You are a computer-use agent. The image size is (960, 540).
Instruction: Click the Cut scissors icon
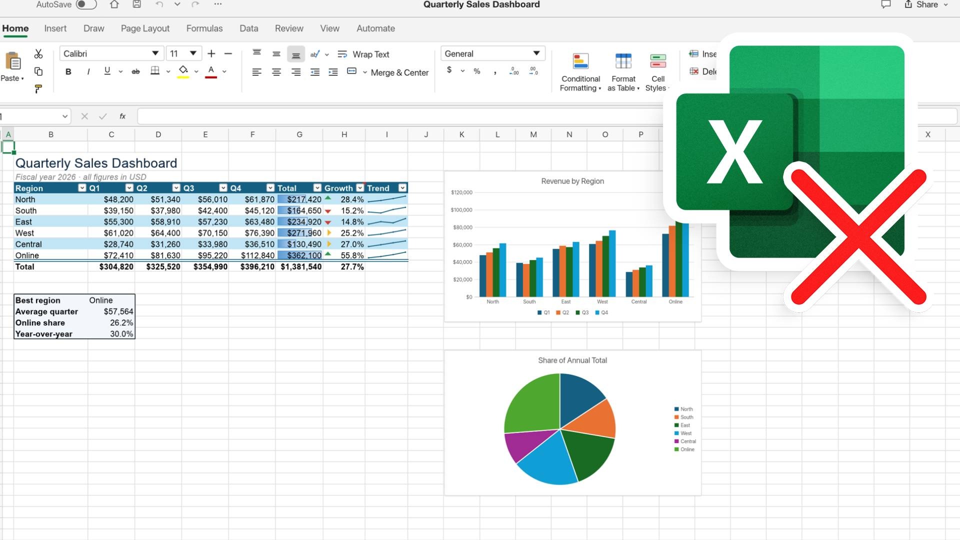pos(38,53)
